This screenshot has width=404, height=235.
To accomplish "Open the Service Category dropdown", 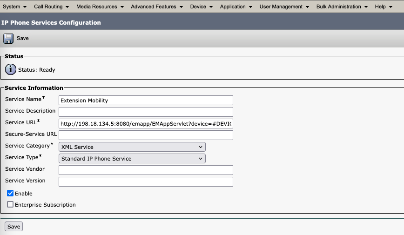I will click(x=132, y=147).
